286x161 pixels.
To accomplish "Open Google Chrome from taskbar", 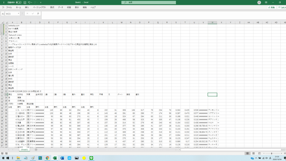I will coord(48,158).
